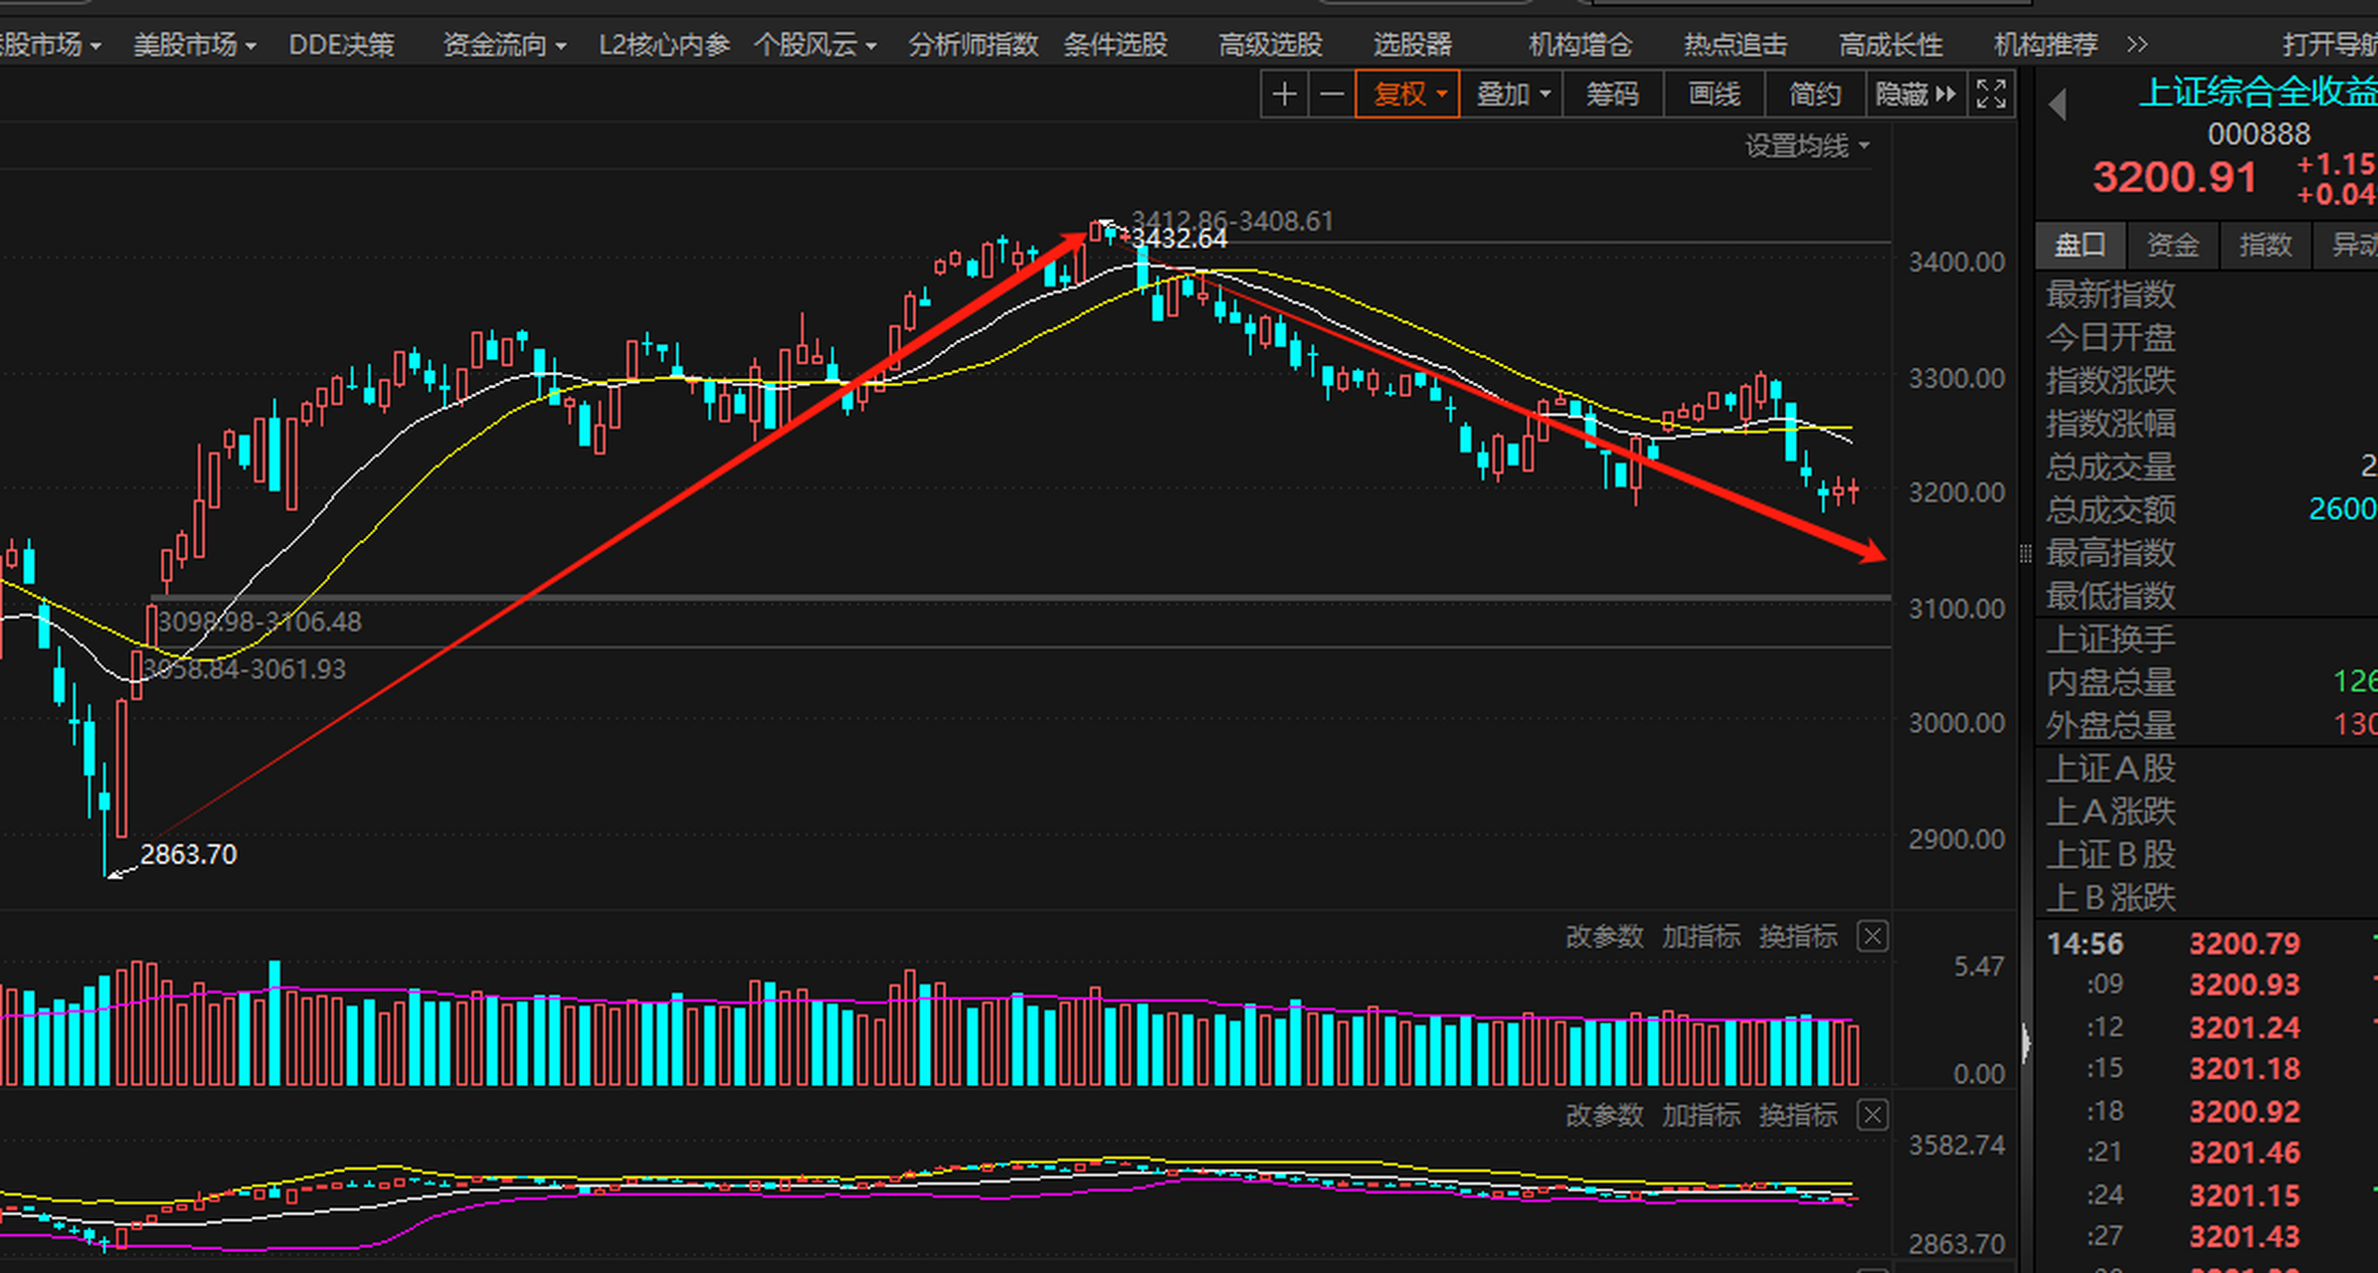Screen dimensions: 2378x1273
Task: Zoom out chart with minus icon
Action: coord(1332,94)
